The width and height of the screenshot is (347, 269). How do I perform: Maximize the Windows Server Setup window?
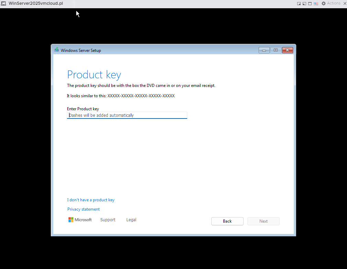tap(276, 50)
